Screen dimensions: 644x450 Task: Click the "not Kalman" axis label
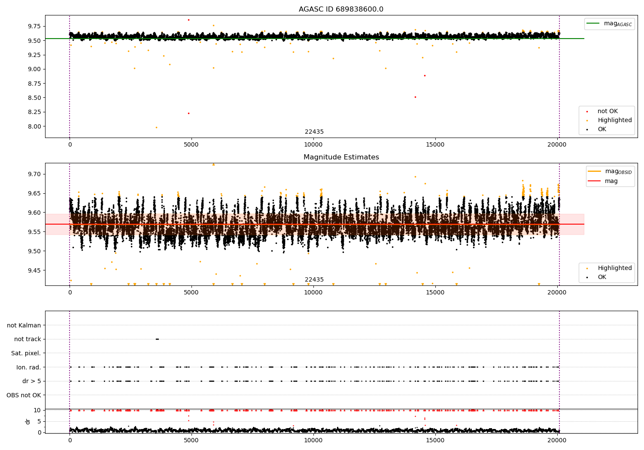(x=24, y=325)
